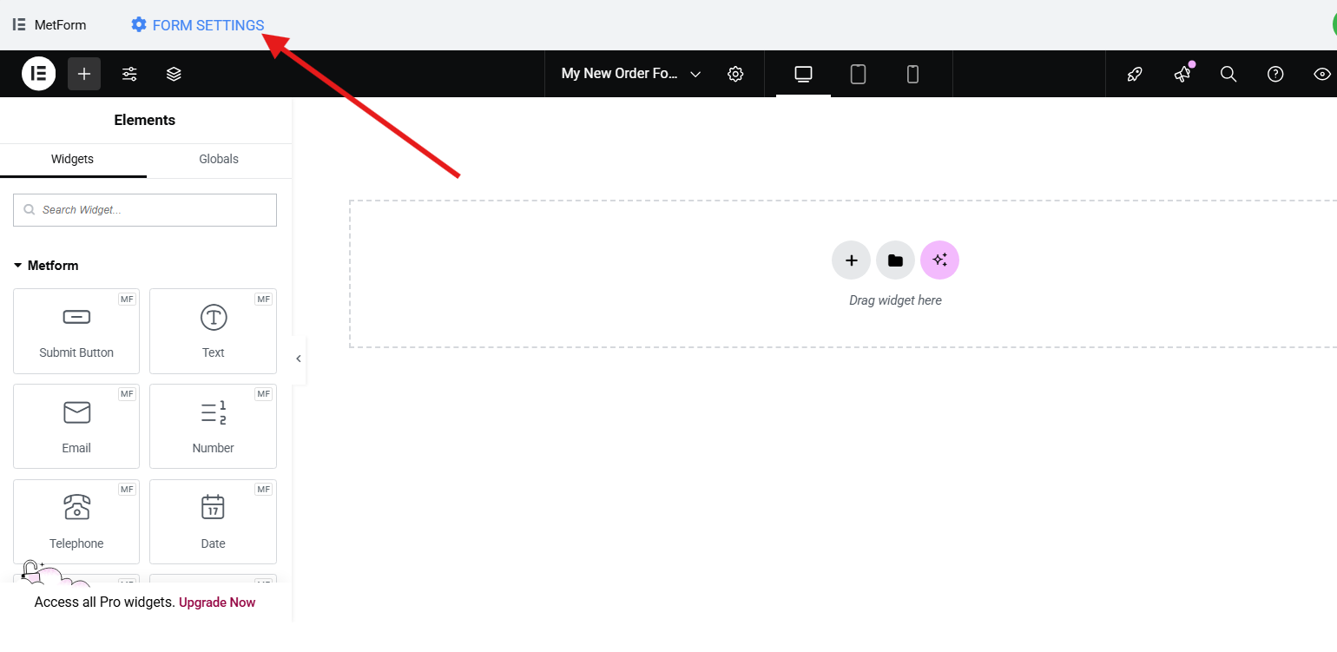This screenshot has height=652, width=1337.
Task: Open Form Settings in MetForm bar
Action: click(x=198, y=25)
